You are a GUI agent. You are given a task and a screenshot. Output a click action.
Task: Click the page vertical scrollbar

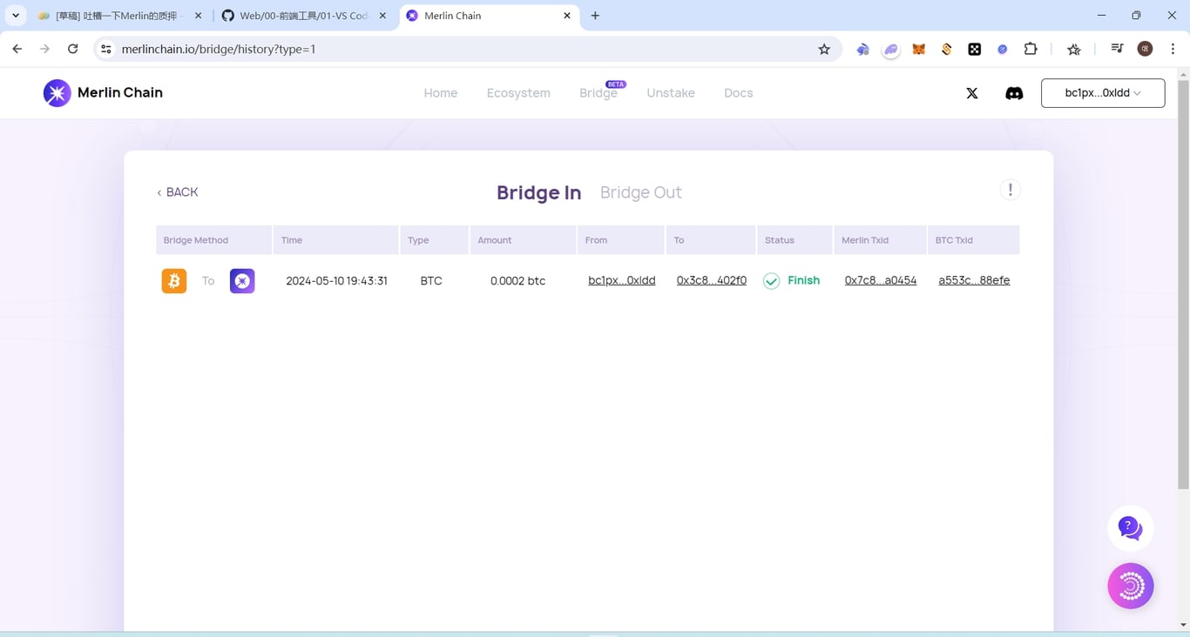[x=1183, y=284]
